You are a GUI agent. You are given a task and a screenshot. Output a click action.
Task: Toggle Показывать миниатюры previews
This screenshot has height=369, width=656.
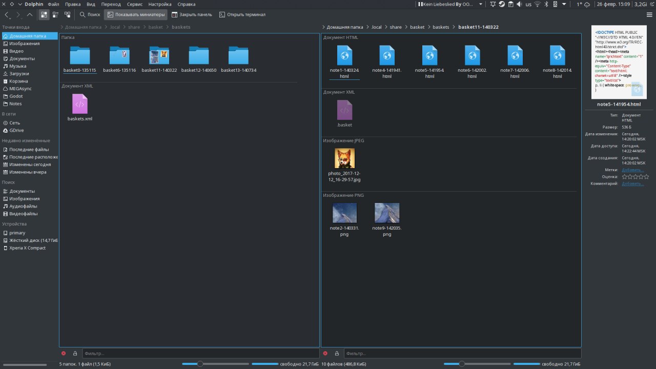(136, 15)
